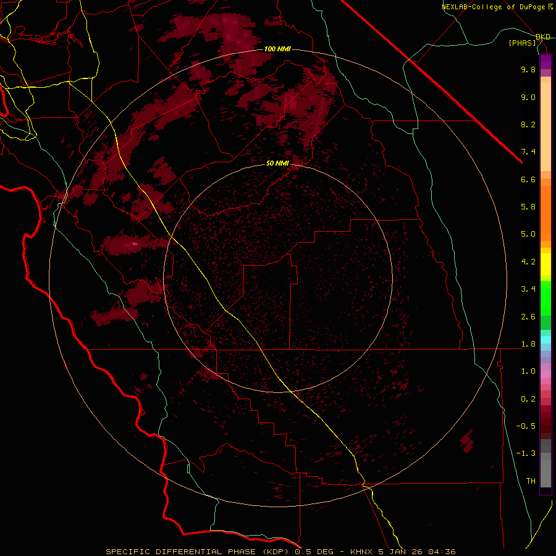Select the 9.0 scale value
The width and height of the screenshot is (556, 556).
tap(528, 97)
